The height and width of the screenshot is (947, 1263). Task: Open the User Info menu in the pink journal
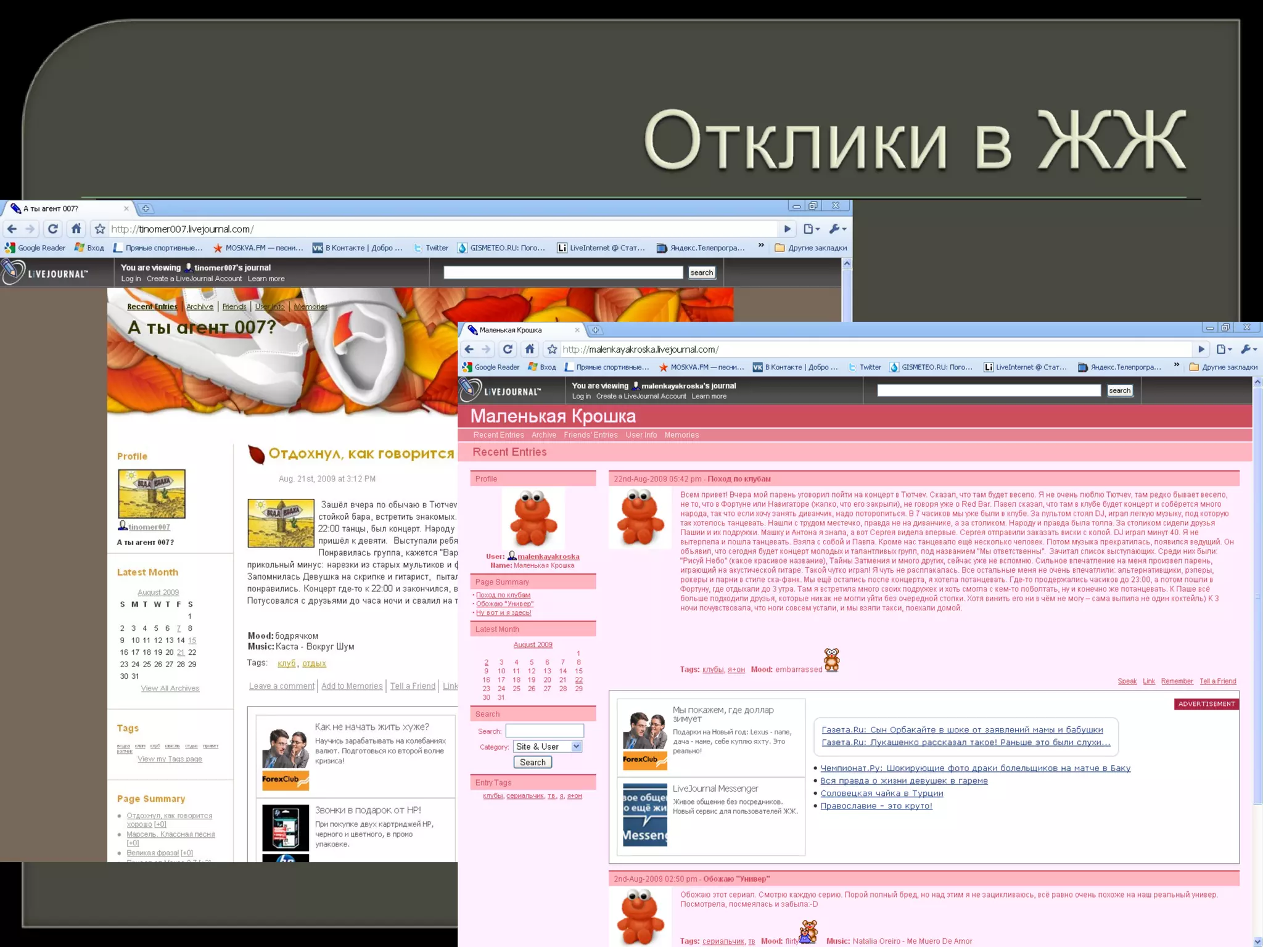tap(641, 435)
